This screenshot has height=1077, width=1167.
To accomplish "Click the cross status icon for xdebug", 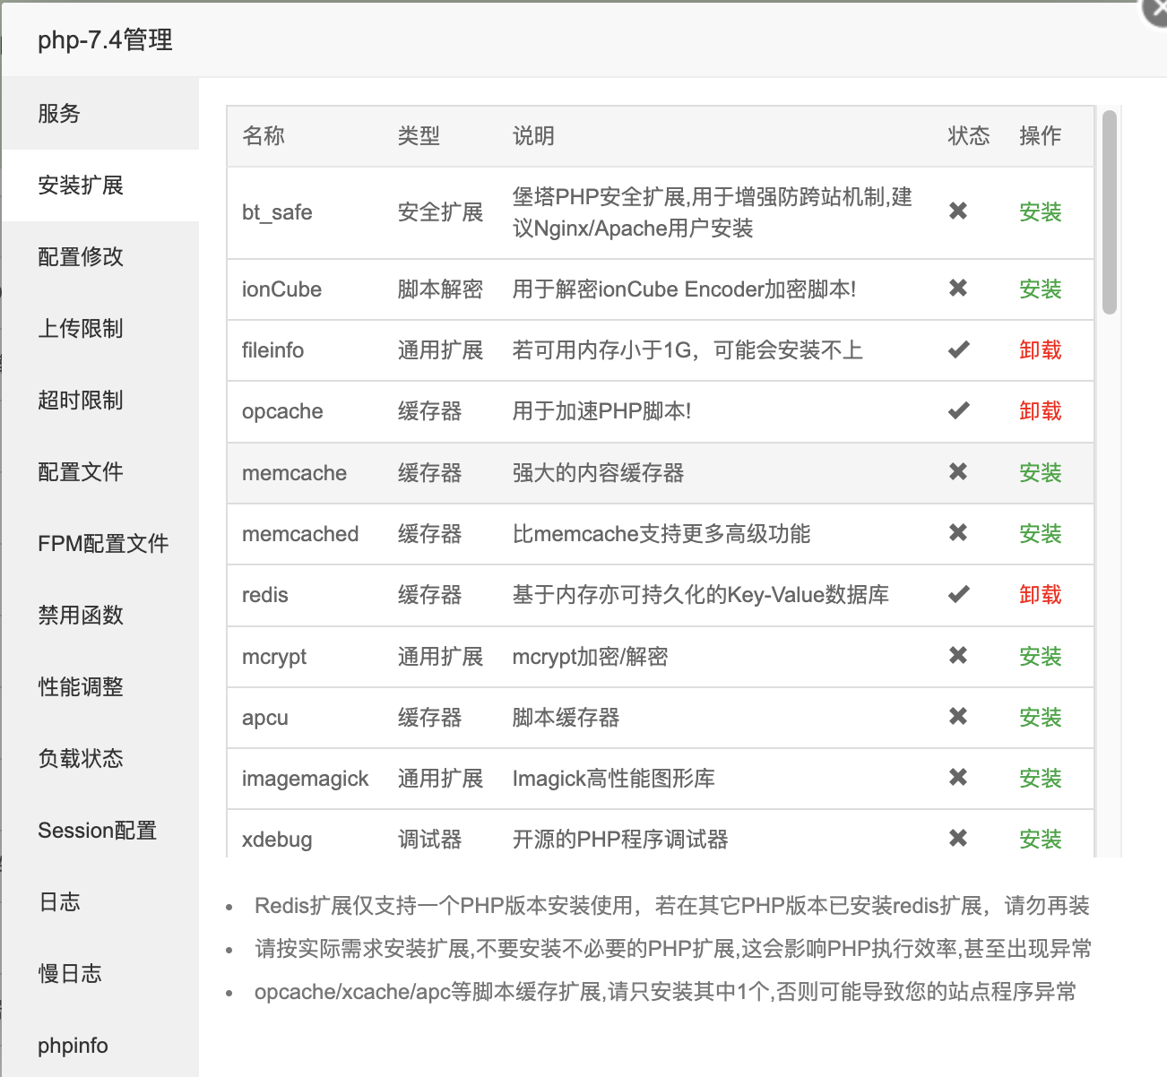I will pos(957,840).
